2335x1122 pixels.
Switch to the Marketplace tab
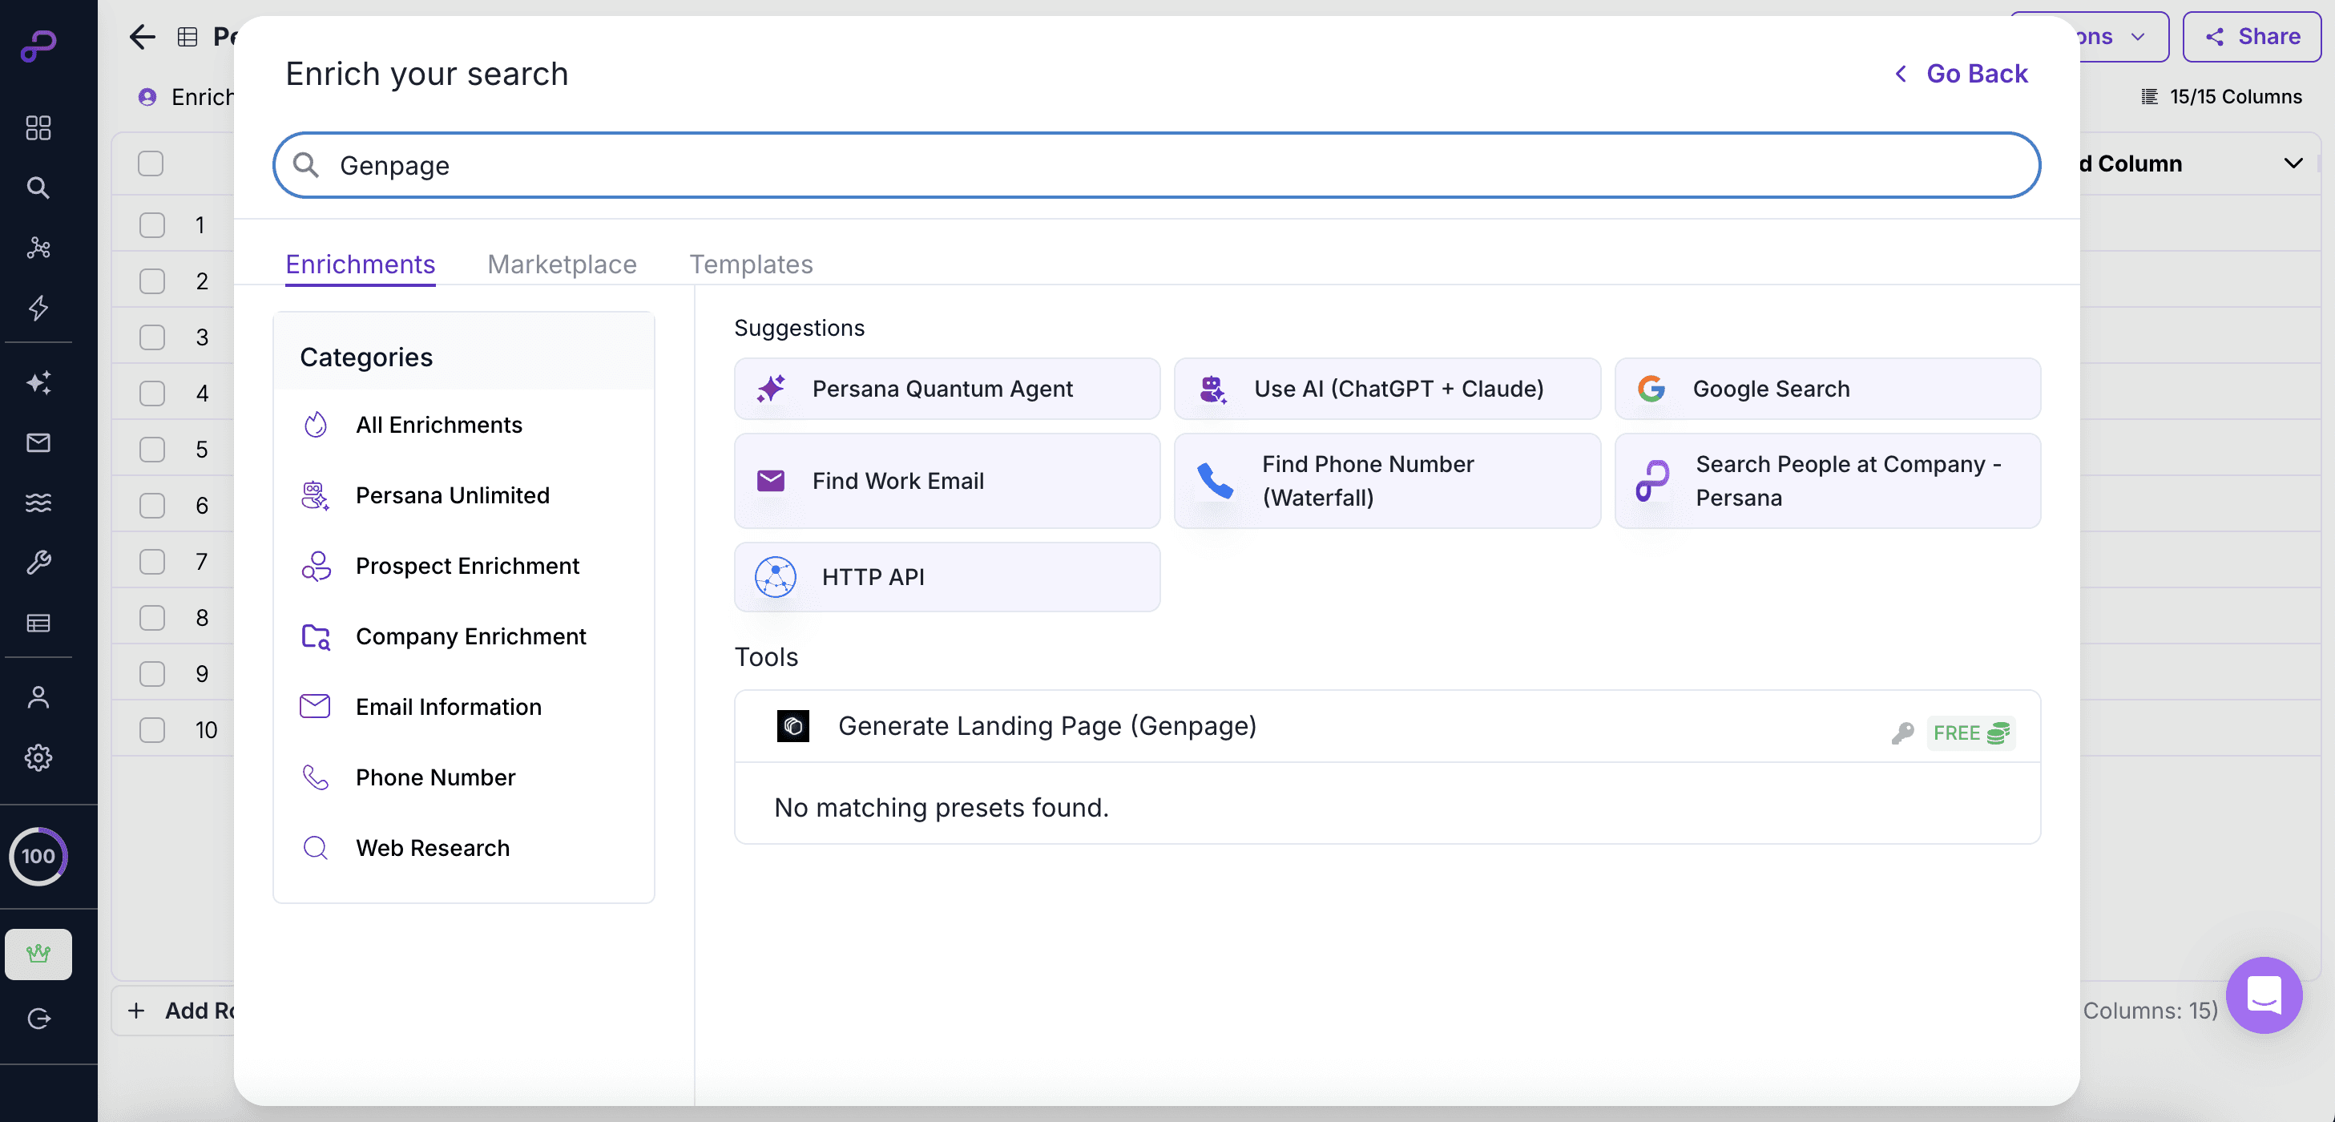[561, 264]
